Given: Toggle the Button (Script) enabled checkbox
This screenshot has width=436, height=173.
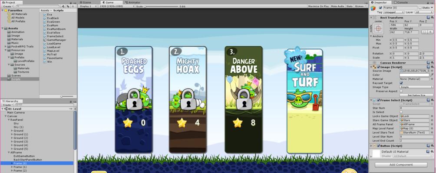Looking at the screenshot, I should (378, 146).
